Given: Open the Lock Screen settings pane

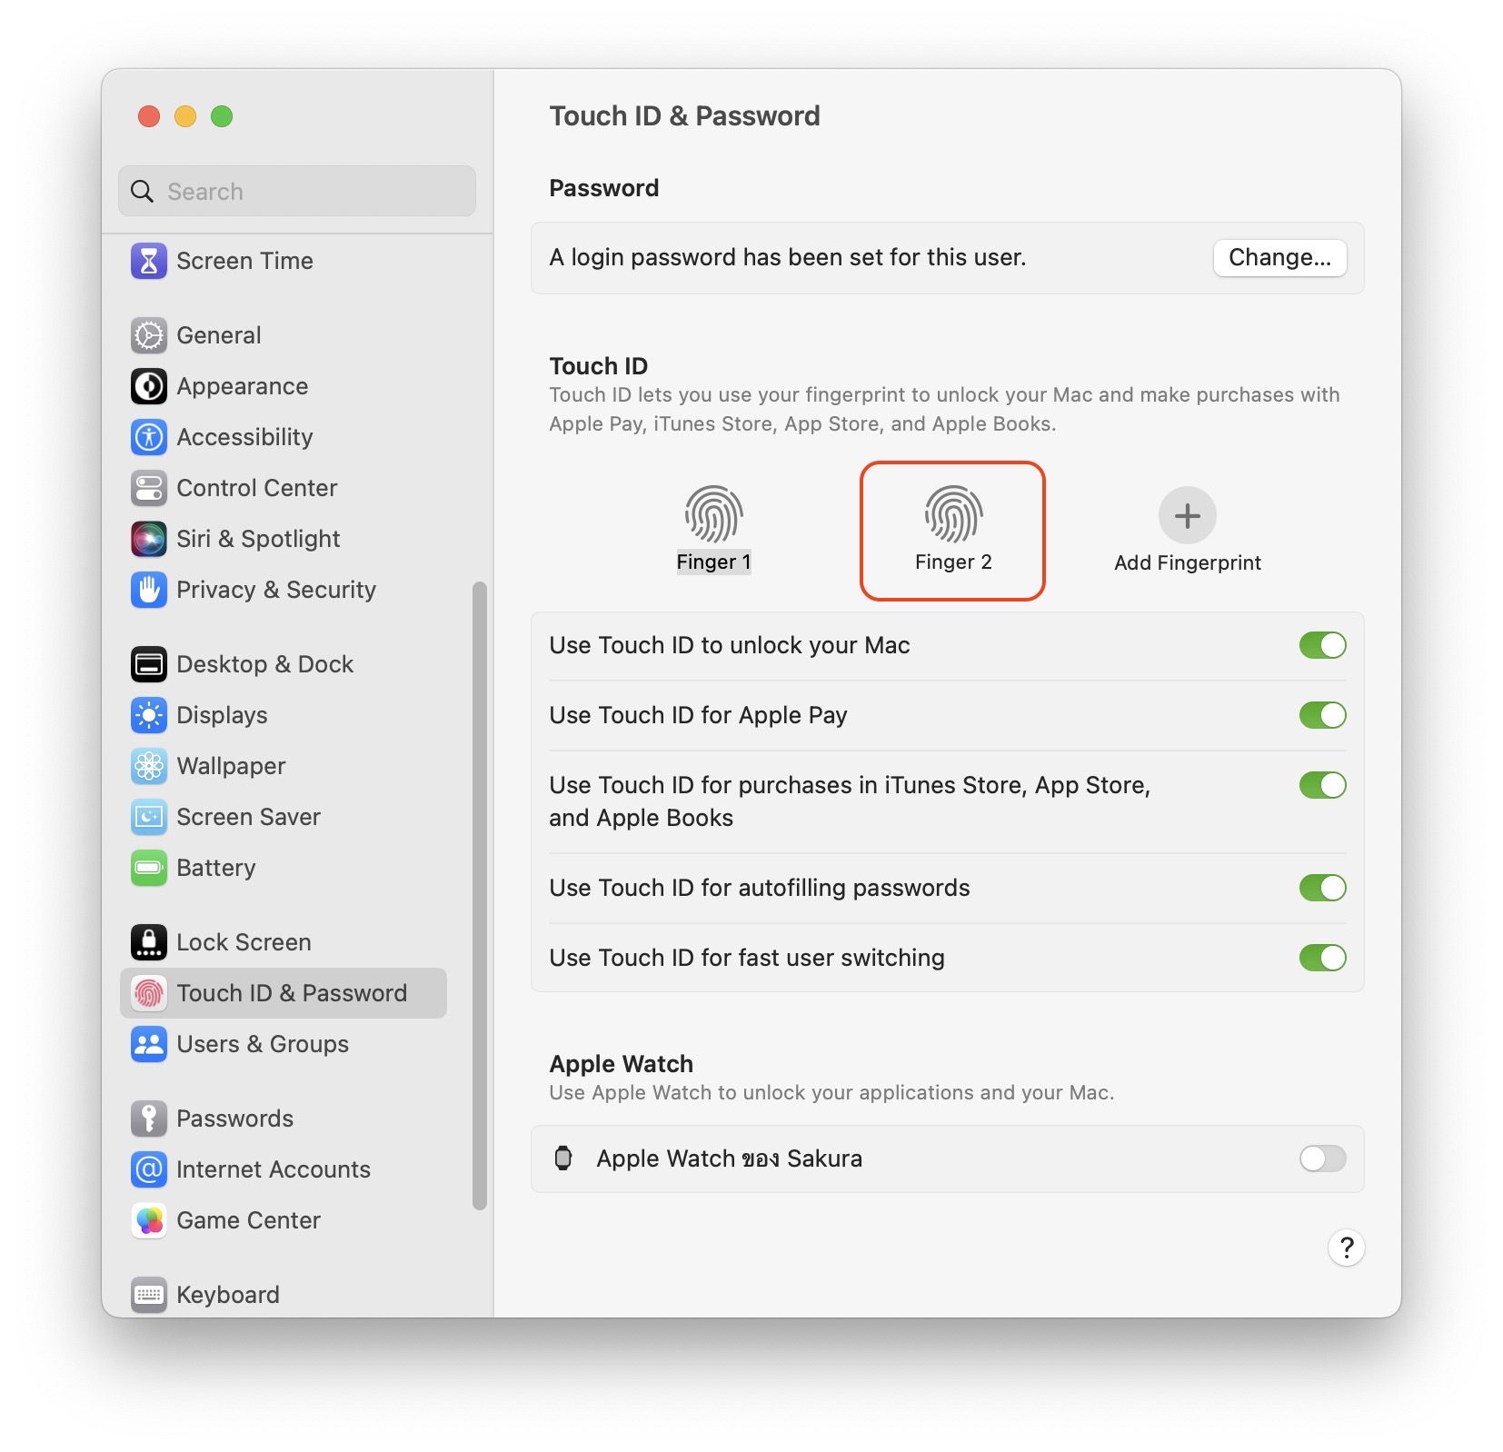Looking at the screenshot, I should click(x=244, y=942).
